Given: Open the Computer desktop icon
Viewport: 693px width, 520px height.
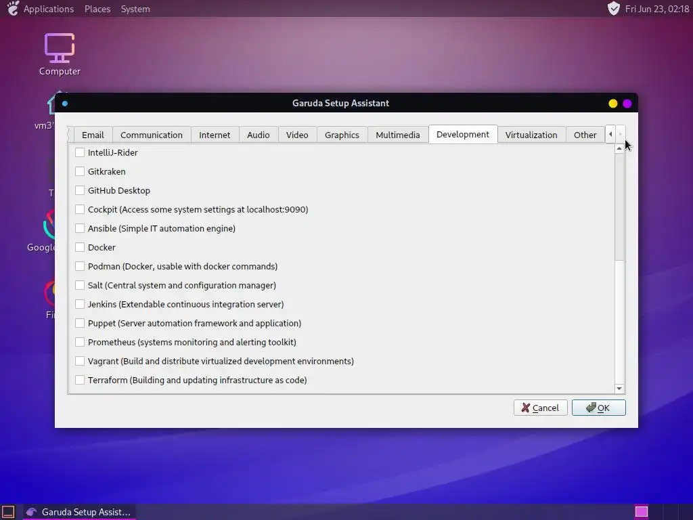Looking at the screenshot, I should click(60, 54).
